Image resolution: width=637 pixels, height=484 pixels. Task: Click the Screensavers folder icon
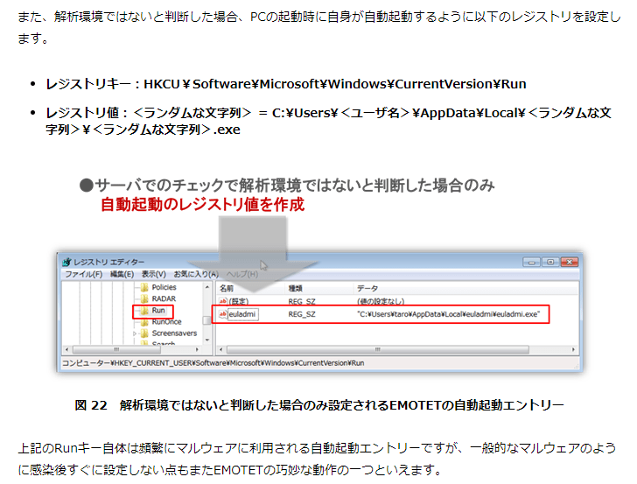[x=143, y=333]
